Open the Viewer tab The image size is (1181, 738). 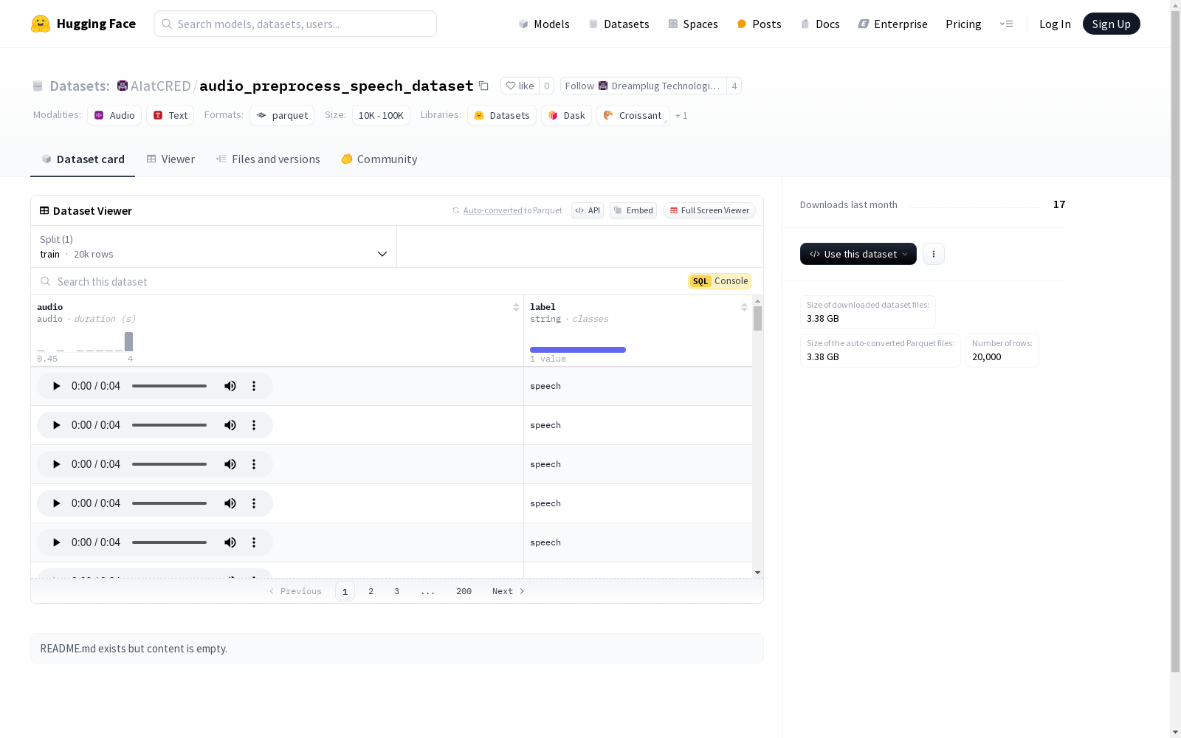pos(171,159)
